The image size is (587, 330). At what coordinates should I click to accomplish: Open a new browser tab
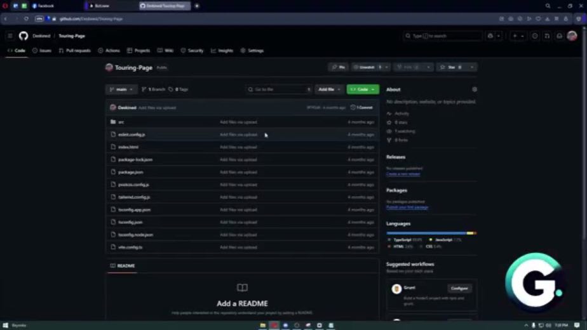[x=197, y=6]
